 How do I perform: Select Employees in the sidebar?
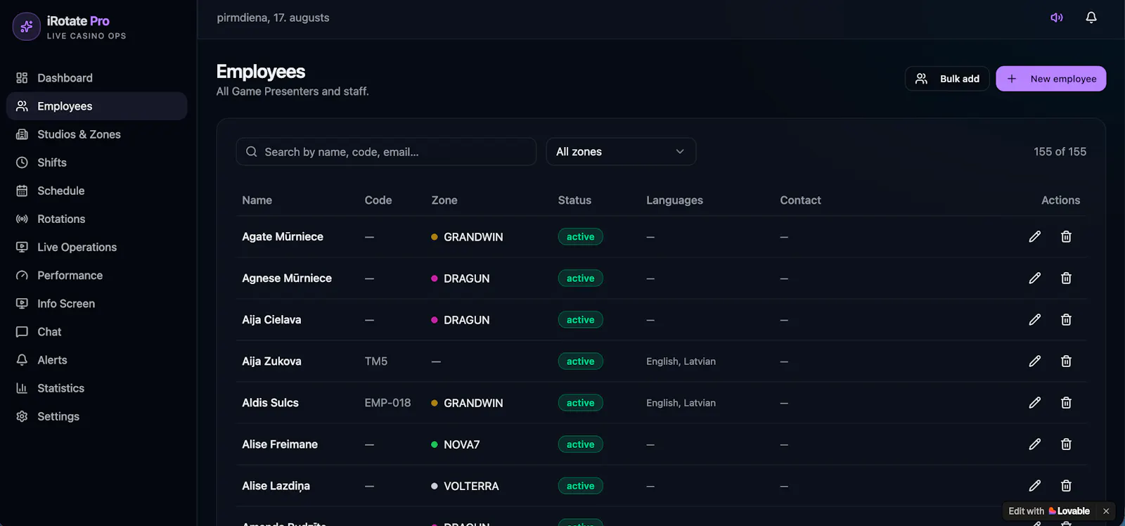(96, 106)
